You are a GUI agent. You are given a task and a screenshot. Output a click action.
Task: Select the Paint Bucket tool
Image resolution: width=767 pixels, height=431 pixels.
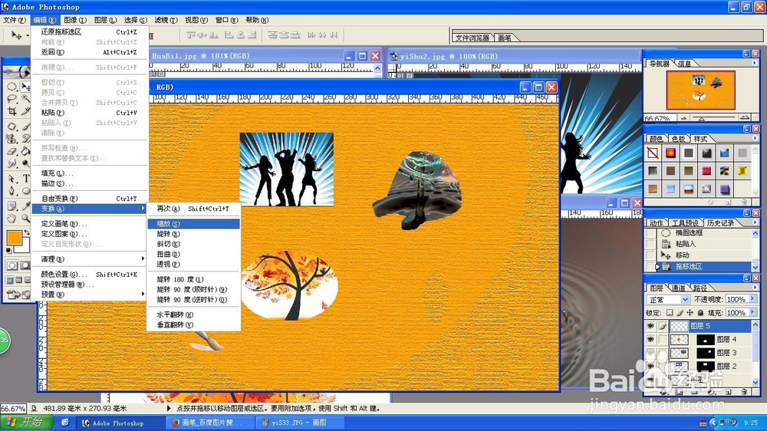(x=25, y=151)
